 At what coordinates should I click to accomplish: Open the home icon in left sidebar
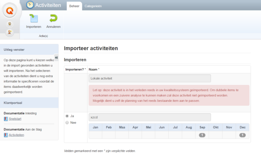point(10,24)
